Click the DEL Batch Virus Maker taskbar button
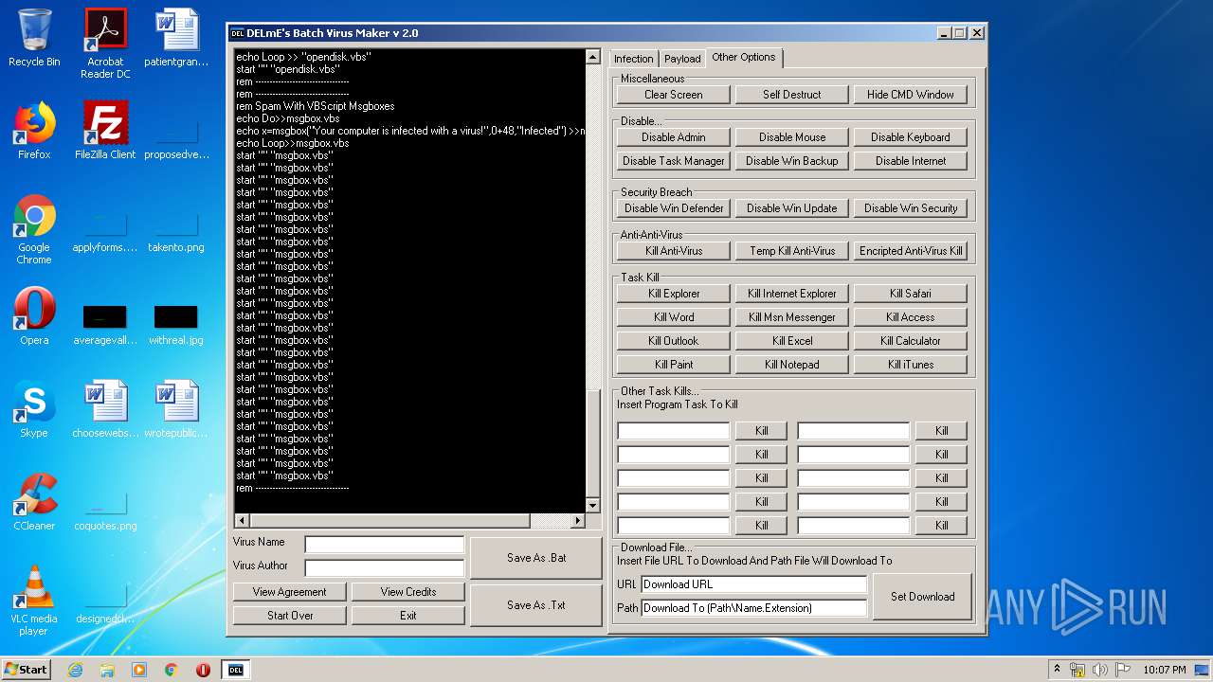 236,670
